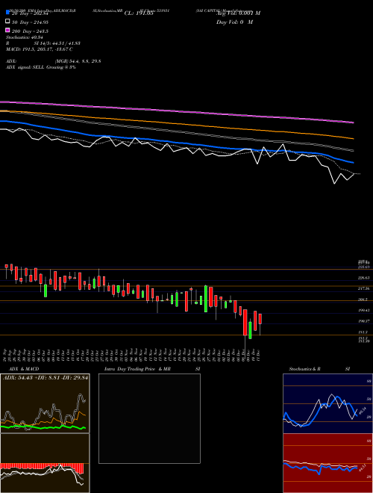Click the white 50 Day EMA legend swatch
The width and height of the screenshot is (373, 493).
(7, 22)
